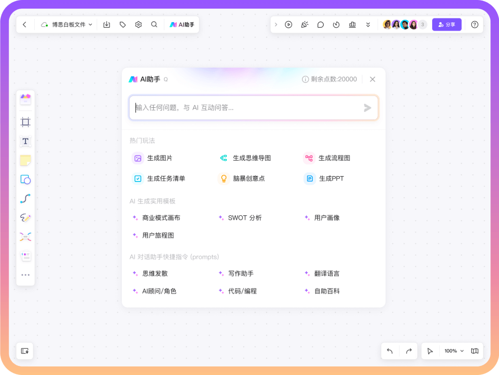The width and height of the screenshot is (499, 375).
Task: Select the cursor pointer mode
Action: [x=430, y=351]
